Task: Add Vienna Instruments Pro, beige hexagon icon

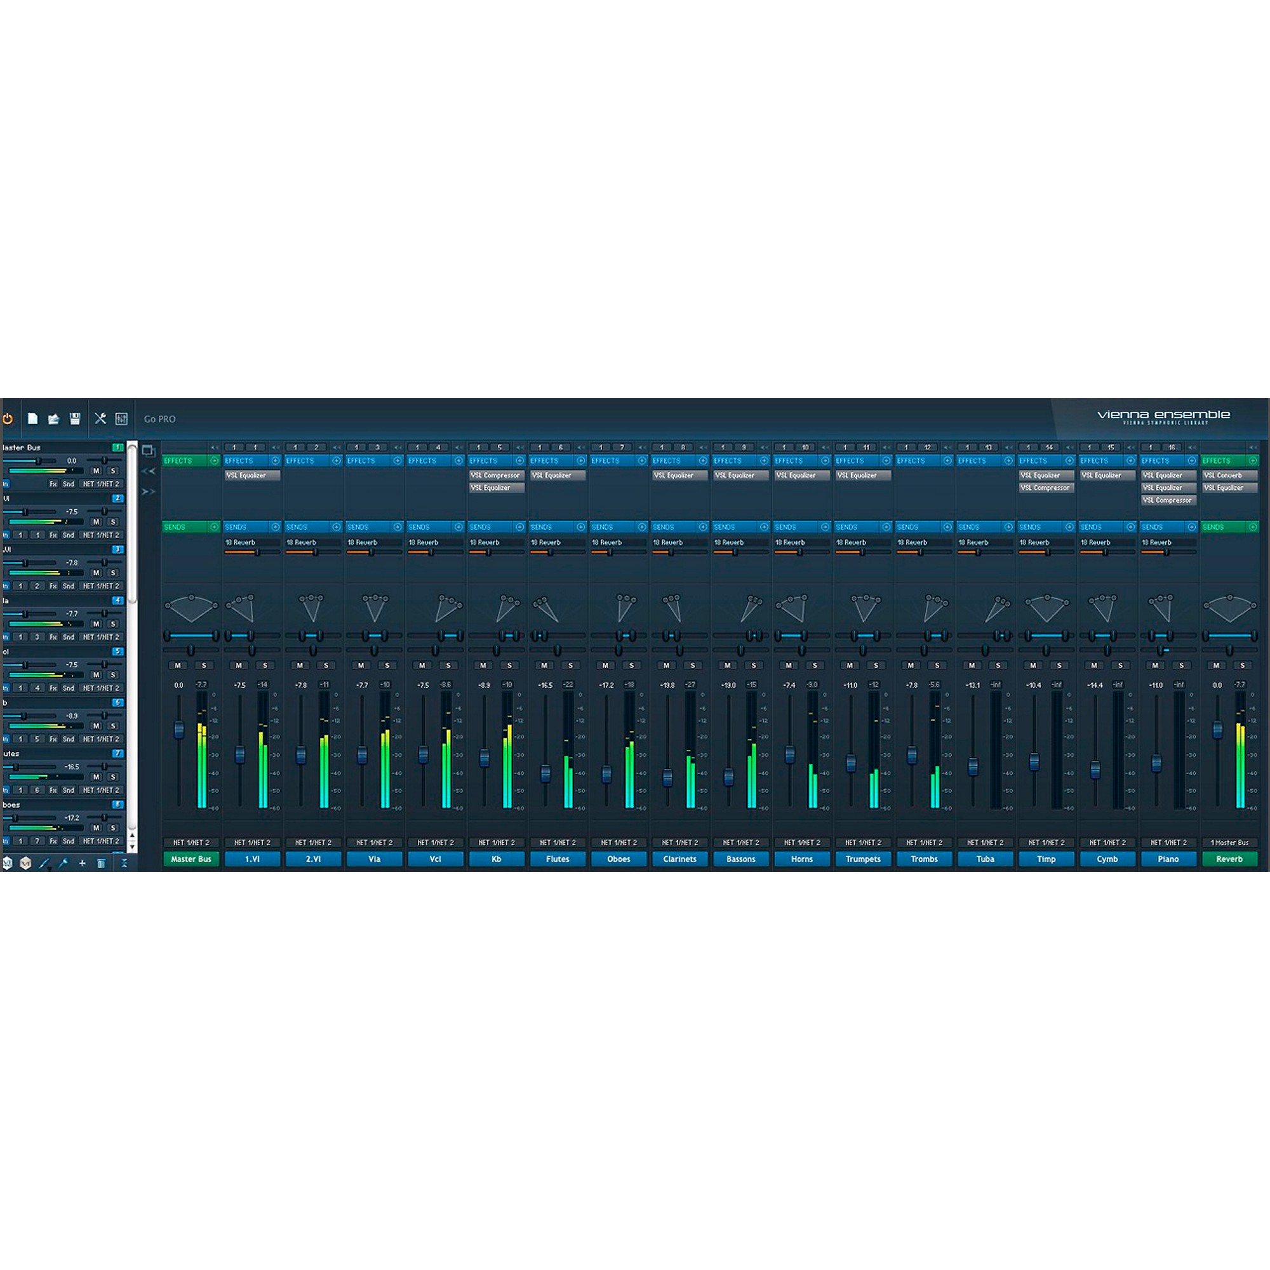Action: click(25, 863)
